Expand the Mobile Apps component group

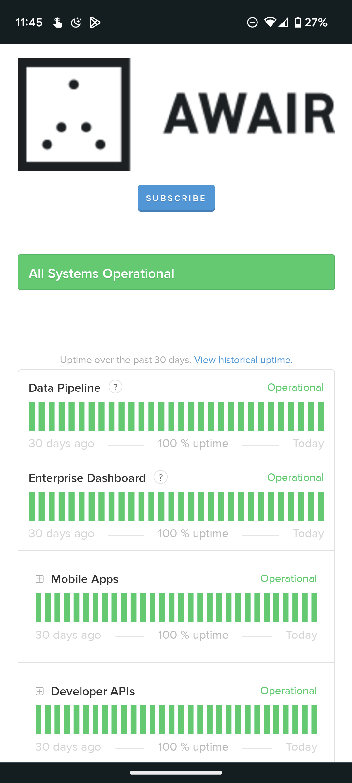[x=39, y=579]
